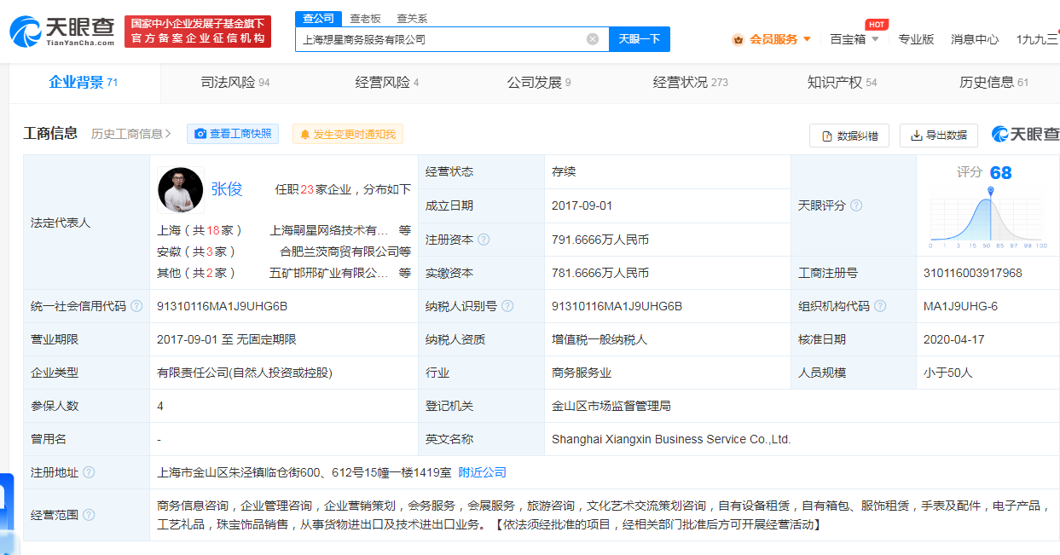Viewport: 1060px width, 555px height.
Task: Switch to the 查老板 search tab
Action: pyautogui.click(x=365, y=18)
